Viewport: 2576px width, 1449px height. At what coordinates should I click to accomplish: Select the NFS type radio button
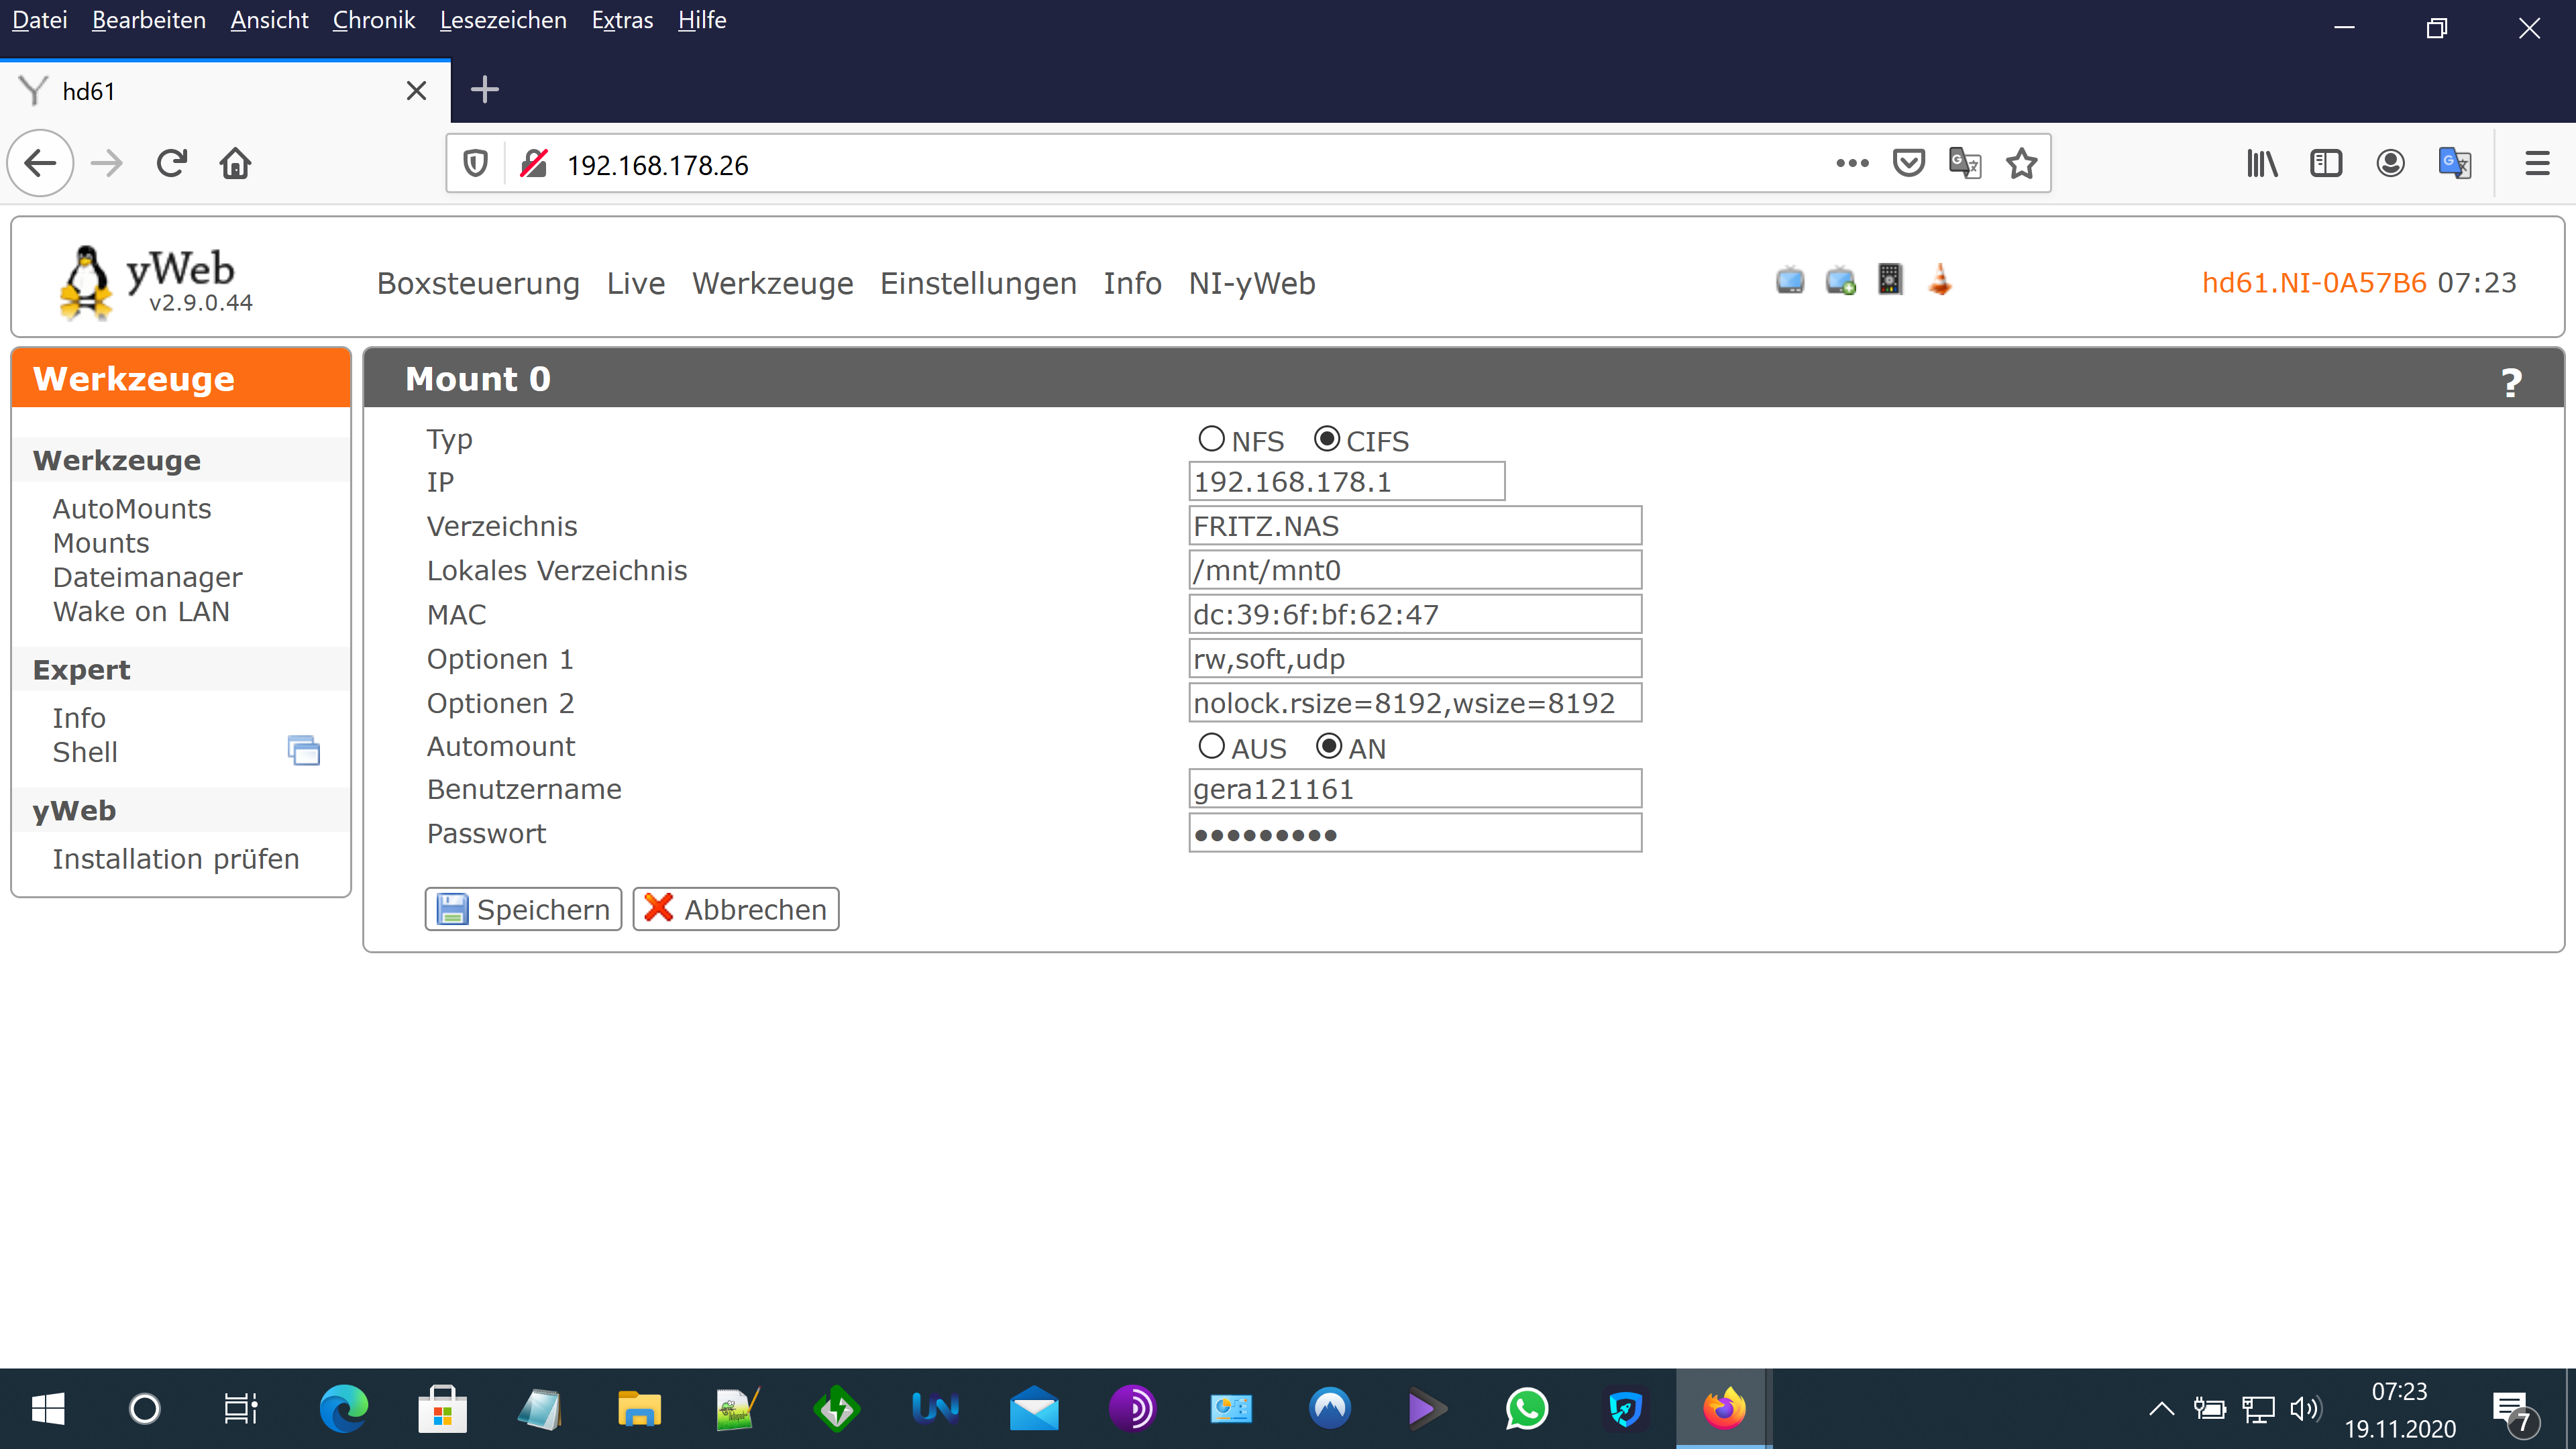point(1211,439)
